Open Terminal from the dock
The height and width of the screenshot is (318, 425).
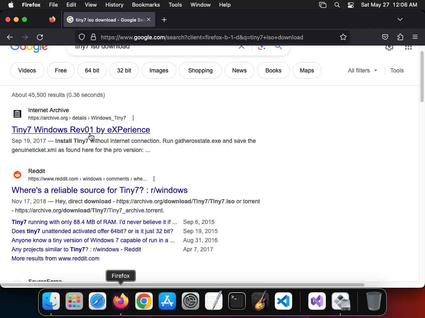pos(237,301)
